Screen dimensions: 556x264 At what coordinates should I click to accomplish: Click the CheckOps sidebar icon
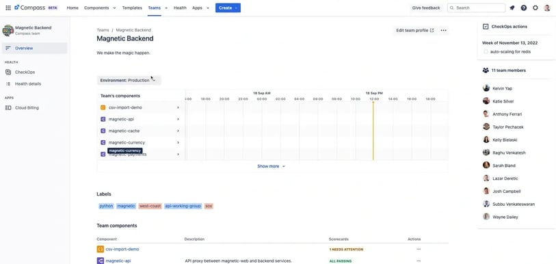click(8, 72)
